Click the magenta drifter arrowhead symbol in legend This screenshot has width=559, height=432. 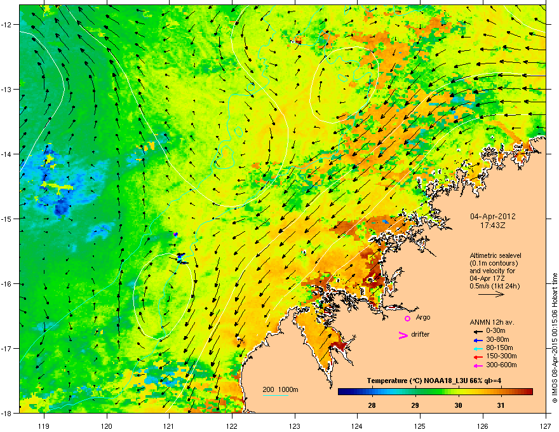tap(403, 335)
